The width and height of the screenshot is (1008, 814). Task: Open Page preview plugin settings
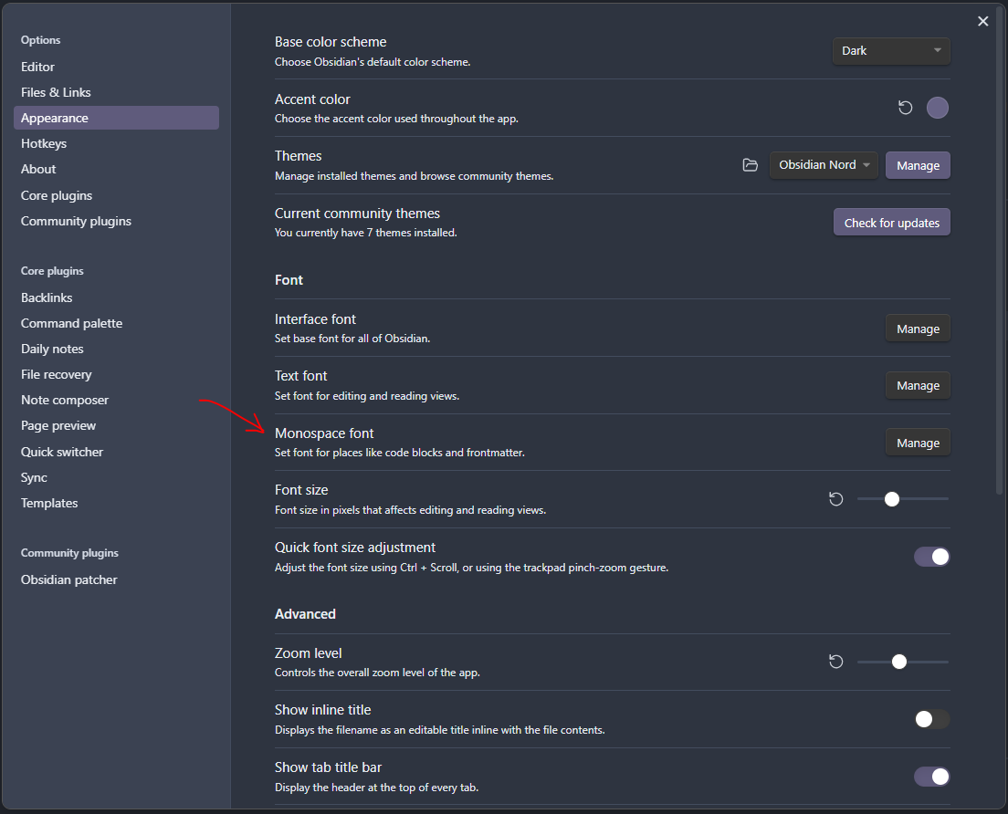tap(116, 425)
